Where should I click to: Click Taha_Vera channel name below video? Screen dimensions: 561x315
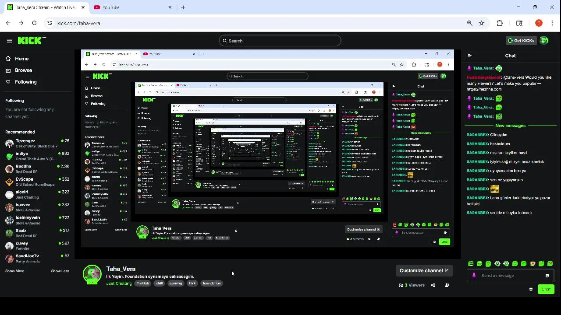[121, 269]
